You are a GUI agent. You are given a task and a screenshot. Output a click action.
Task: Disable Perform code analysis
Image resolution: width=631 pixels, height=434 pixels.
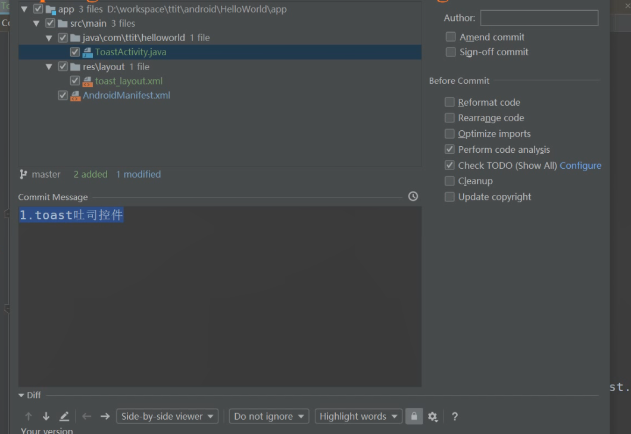coord(449,149)
